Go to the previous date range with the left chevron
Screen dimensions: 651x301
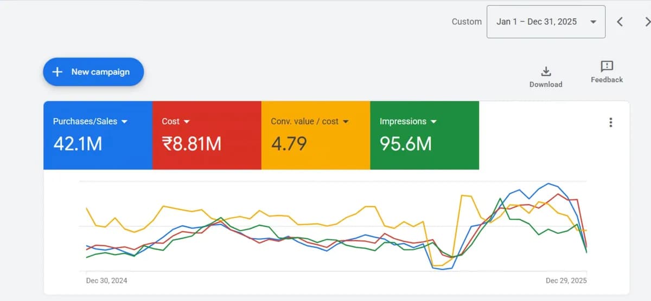coord(620,22)
